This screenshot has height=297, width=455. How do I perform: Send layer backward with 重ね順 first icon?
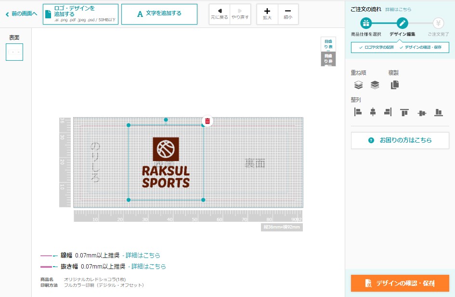359,85
